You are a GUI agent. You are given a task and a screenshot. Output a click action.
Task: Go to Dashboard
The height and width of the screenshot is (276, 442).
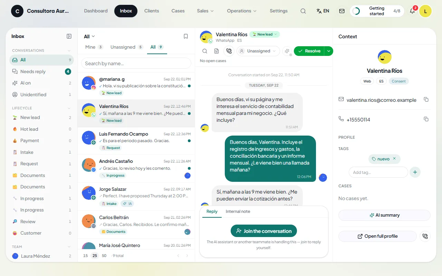(96, 11)
